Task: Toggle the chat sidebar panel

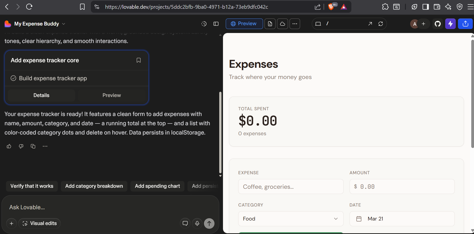Action: (x=216, y=24)
